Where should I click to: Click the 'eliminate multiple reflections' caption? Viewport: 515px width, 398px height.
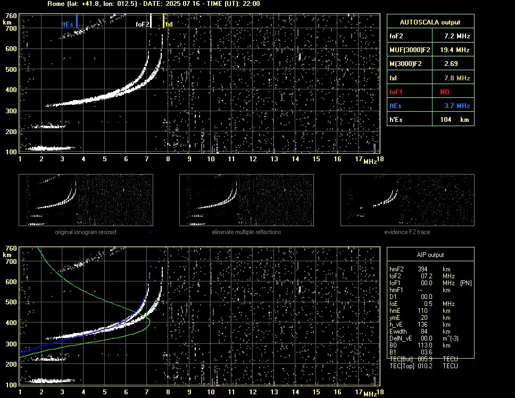(246, 232)
